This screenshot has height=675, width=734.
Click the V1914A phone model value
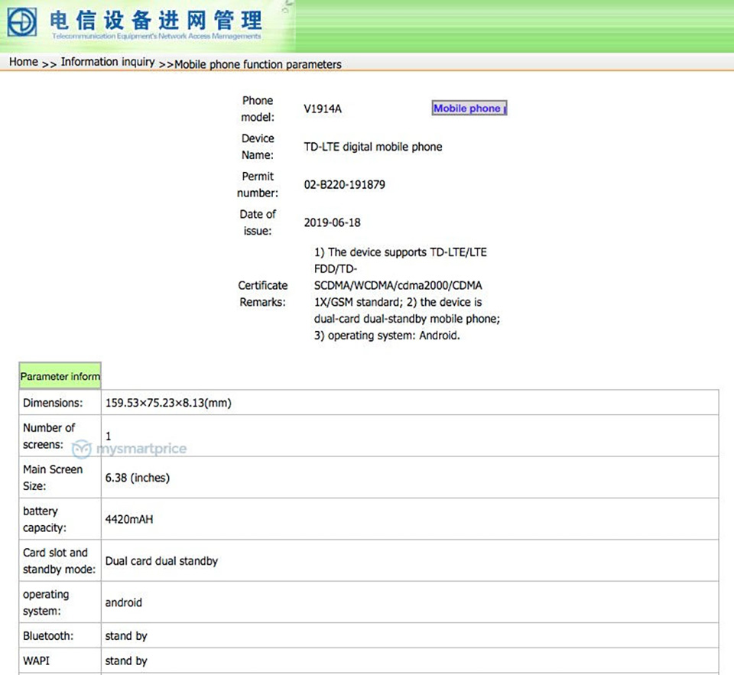[323, 109]
